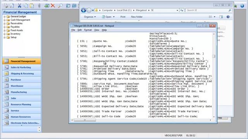
Task: Click the card view icon after list view
Action: [x=74, y=6]
